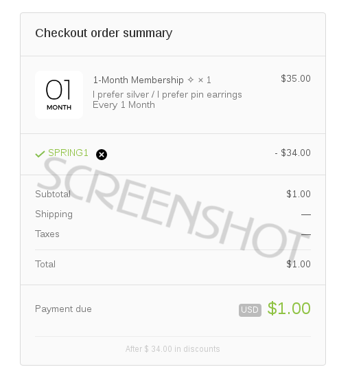350x378 pixels.
Task: Click the green checkmark beside SPRING1
Action: (x=40, y=154)
